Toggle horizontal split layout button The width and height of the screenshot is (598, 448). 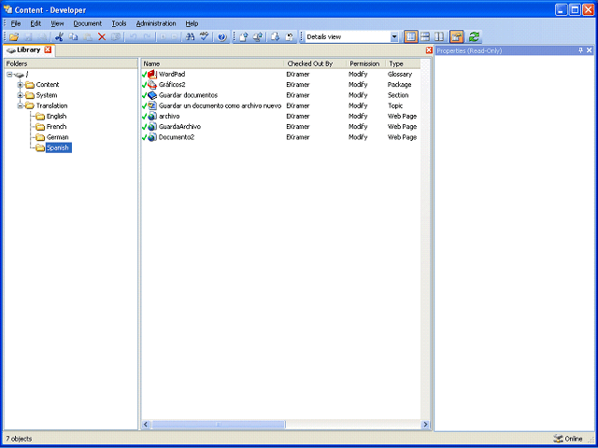(x=425, y=37)
